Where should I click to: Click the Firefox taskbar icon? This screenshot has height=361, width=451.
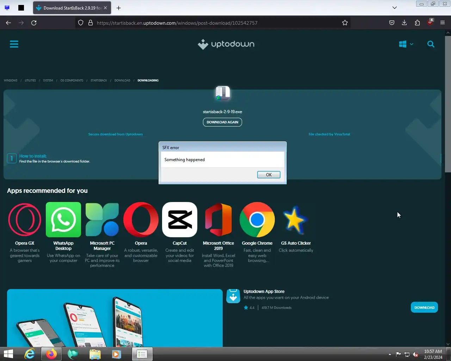tap(51, 354)
